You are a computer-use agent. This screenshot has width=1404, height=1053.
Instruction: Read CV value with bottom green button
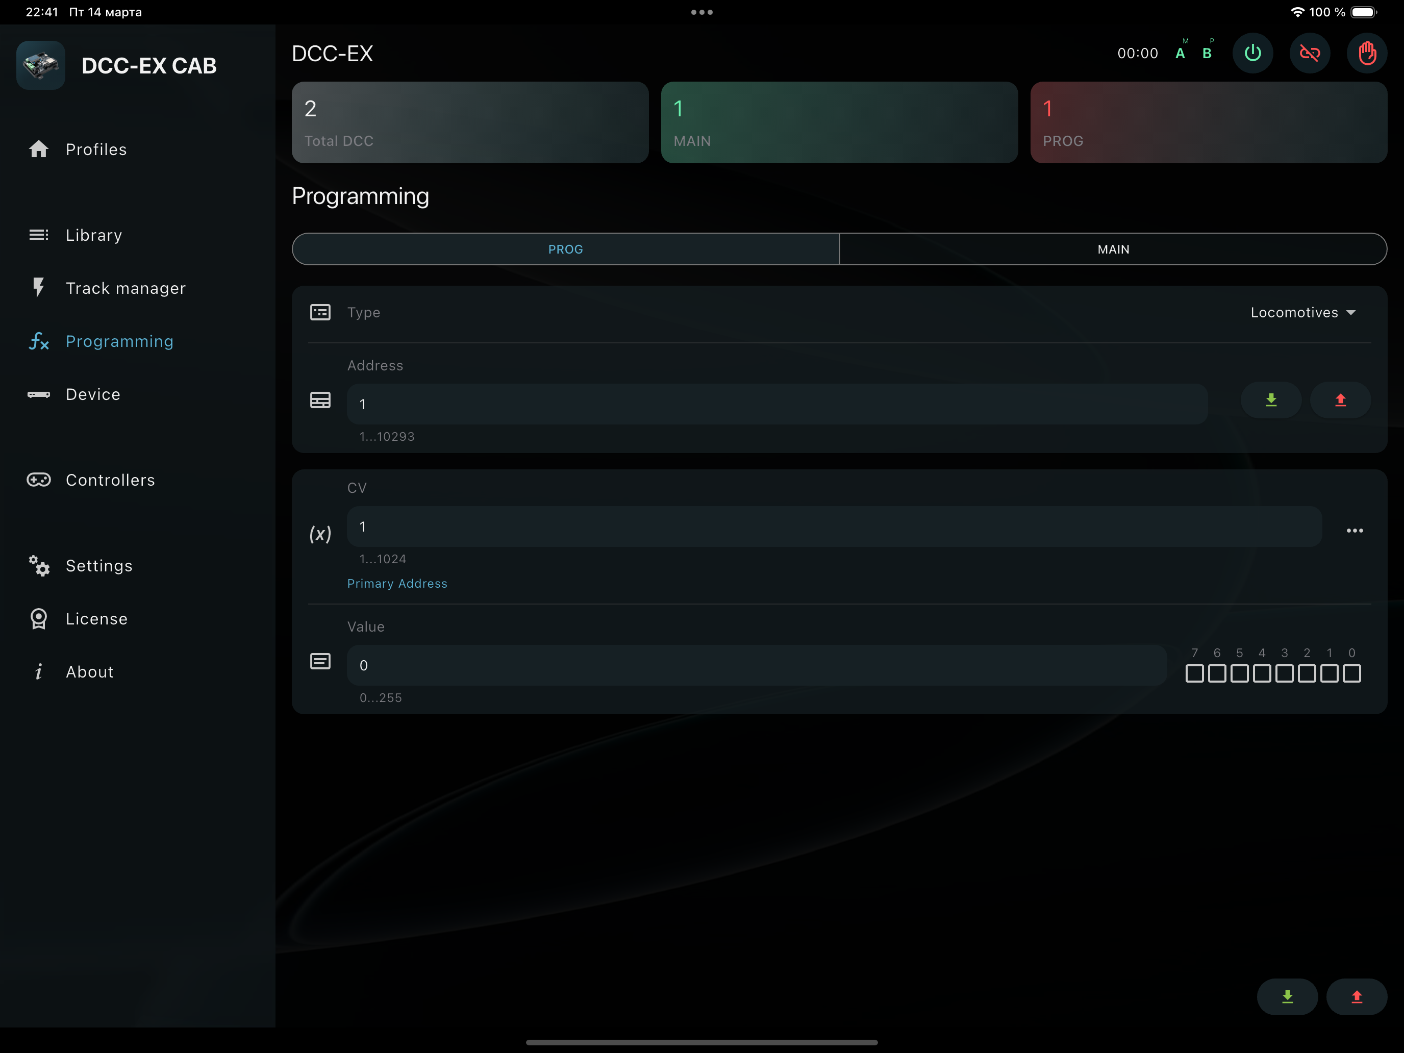[x=1287, y=996]
